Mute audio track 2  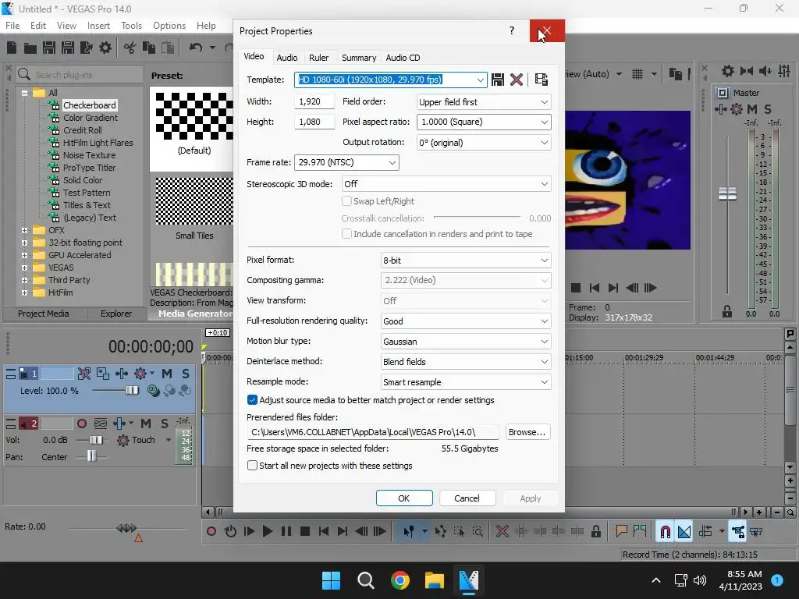click(x=146, y=424)
